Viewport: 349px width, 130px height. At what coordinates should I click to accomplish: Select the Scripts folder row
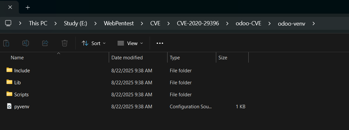coord(21,95)
